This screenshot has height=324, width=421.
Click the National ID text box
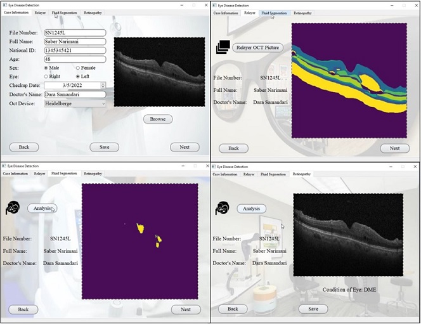click(x=74, y=50)
